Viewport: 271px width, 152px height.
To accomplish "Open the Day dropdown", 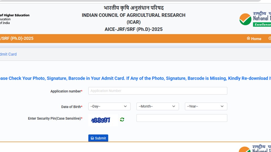I will coord(109,106).
